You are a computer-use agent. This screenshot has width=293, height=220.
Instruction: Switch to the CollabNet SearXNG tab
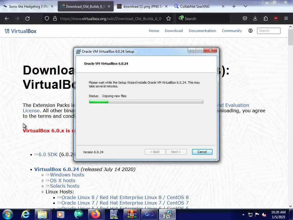(199, 7)
